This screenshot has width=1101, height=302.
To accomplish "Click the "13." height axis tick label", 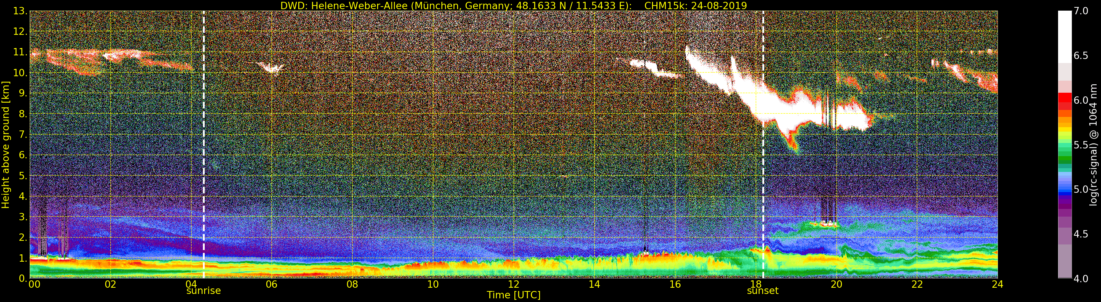I will (21, 11).
